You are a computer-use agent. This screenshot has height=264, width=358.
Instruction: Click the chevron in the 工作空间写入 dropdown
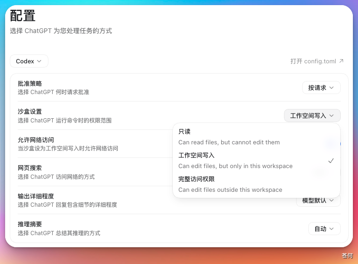(x=332, y=116)
